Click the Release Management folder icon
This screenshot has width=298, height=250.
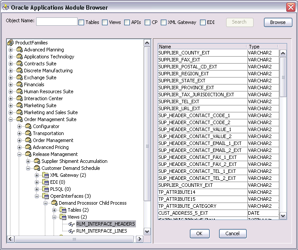click(x=28, y=154)
